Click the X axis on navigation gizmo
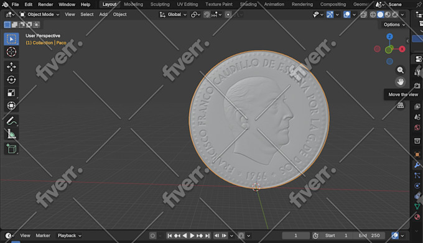Screen dimensions: 423x243 402,49
